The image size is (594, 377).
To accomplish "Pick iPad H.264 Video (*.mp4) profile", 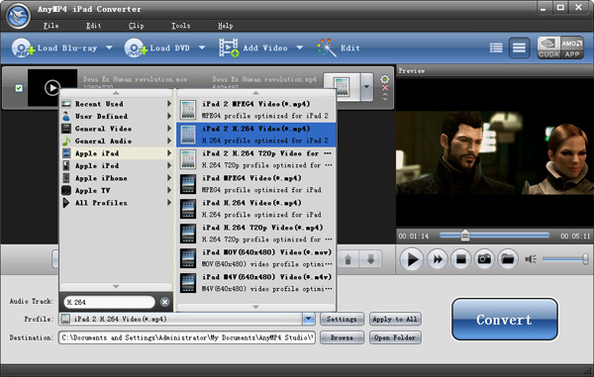I will pyautogui.click(x=256, y=209).
